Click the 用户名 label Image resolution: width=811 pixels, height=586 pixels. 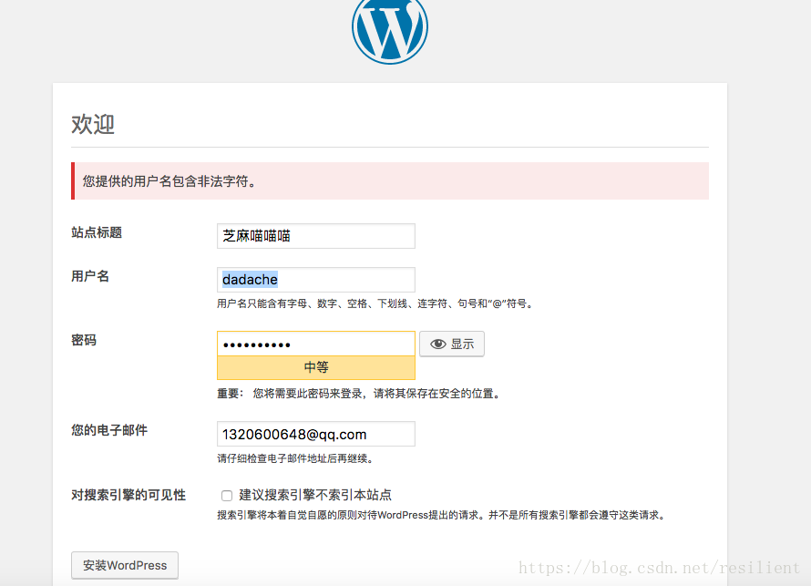point(90,276)
